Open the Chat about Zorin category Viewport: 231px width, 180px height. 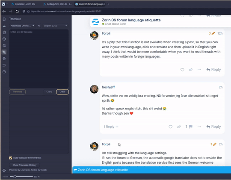114,24
